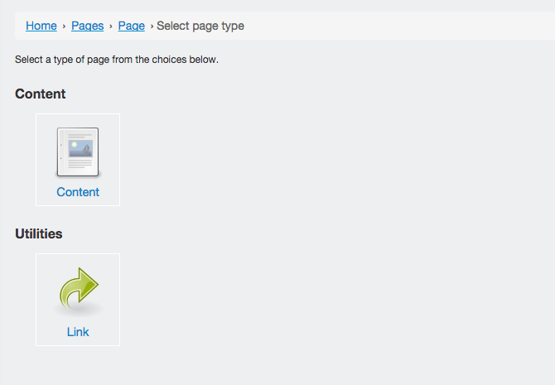Click the Select a type of page instruction text

coord(117,60)
